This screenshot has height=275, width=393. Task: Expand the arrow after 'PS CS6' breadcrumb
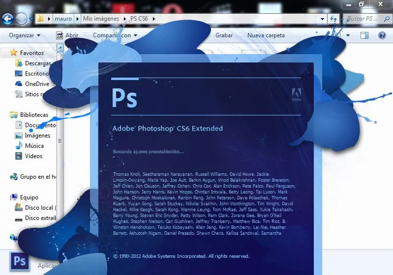pos(153,19)
